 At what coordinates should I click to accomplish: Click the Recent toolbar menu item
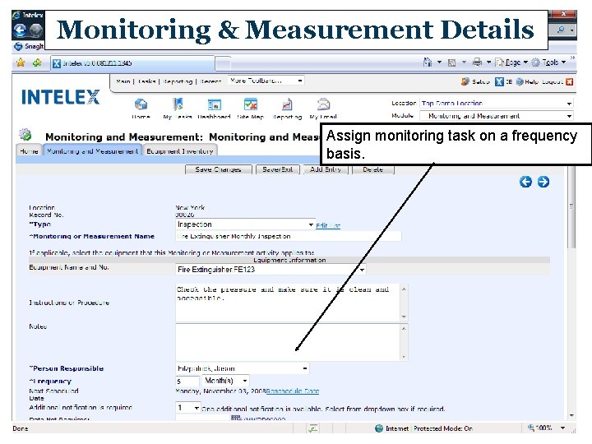(x=210, y=81)
